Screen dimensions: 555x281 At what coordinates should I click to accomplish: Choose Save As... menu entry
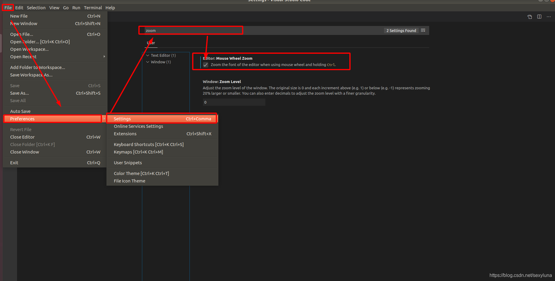point(55,93)
